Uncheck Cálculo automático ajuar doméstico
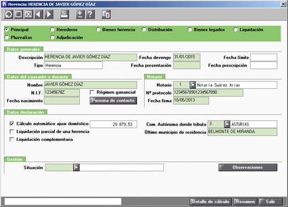This screenshot has width=288, height=207. tap(12, 124)
